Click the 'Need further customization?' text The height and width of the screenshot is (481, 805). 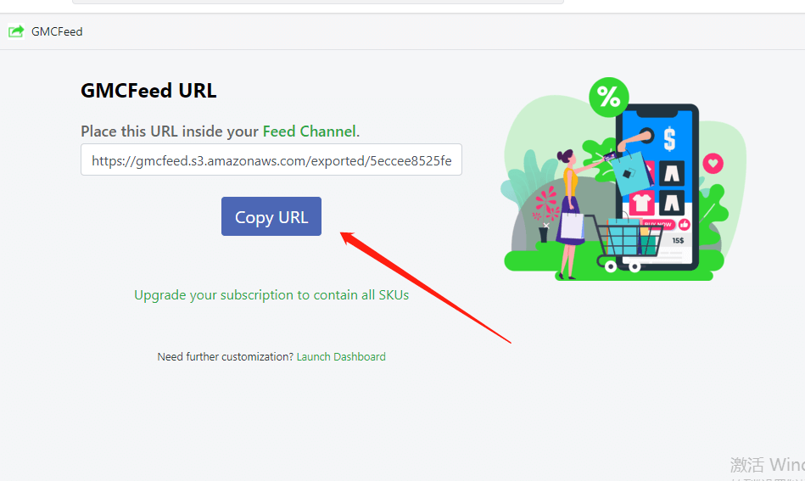(x=226, y=357)
